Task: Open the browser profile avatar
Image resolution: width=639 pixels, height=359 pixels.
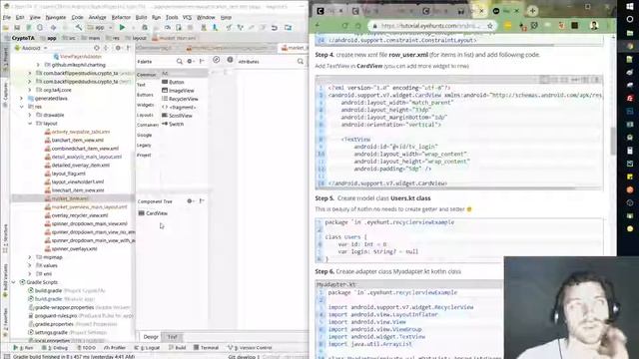Action: [x=594, y=26]
